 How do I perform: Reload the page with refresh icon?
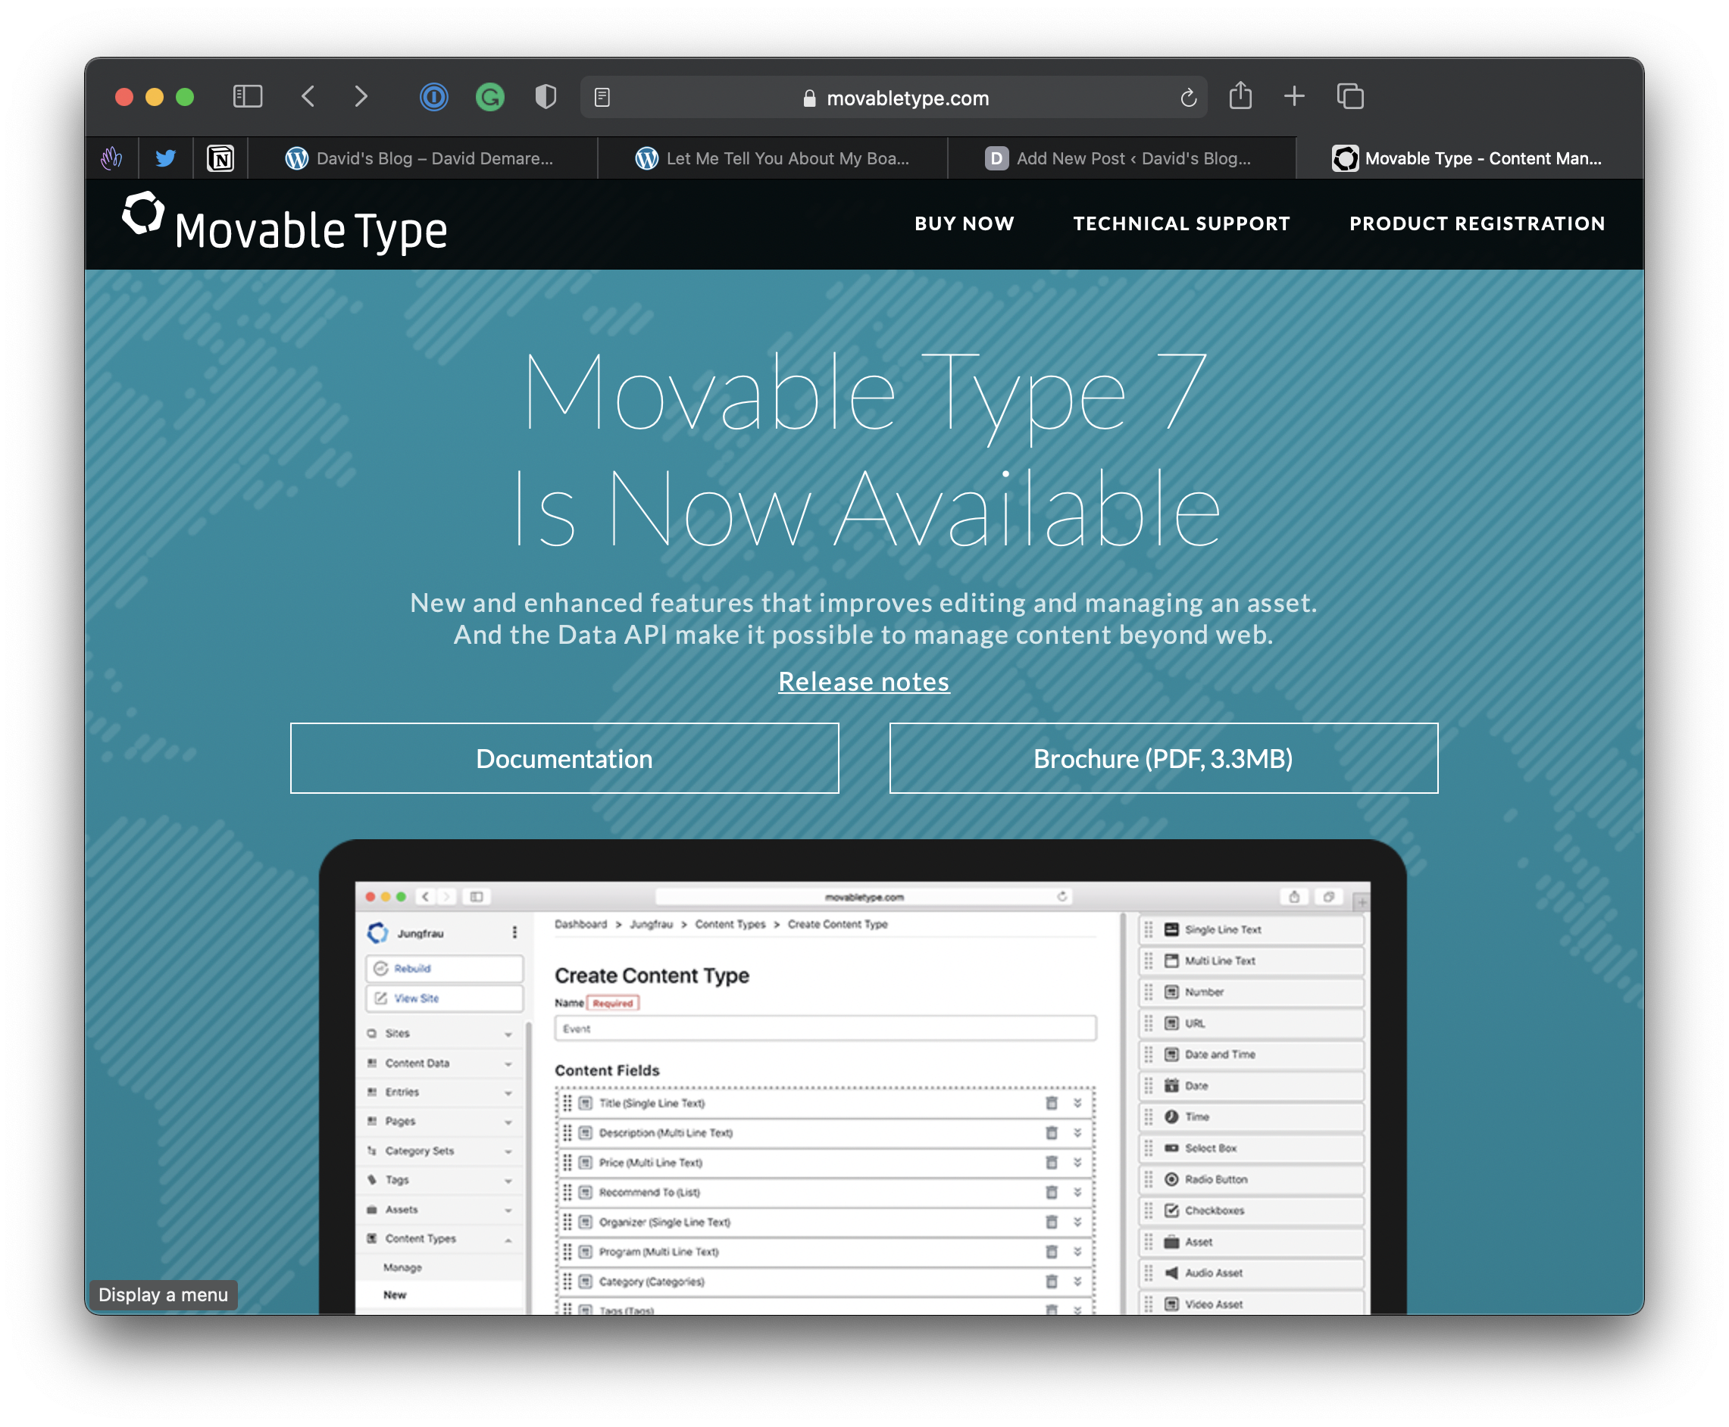click(1188, 98)
